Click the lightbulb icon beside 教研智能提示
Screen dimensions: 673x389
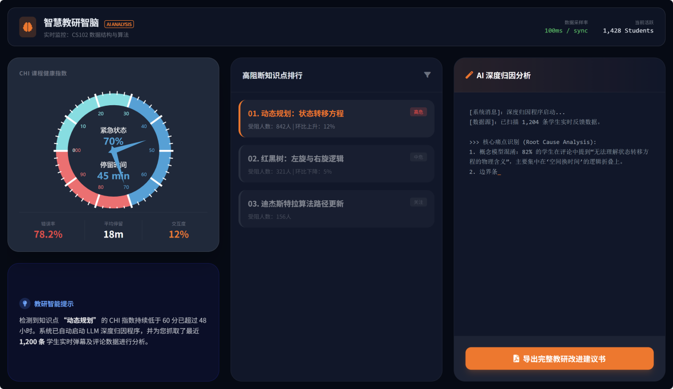(x=24, y=303)
